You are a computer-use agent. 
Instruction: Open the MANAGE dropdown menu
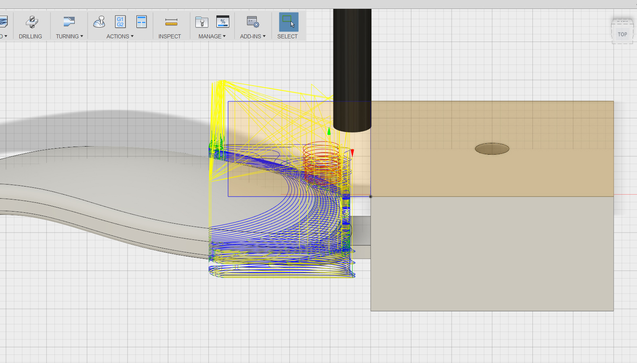212,36
